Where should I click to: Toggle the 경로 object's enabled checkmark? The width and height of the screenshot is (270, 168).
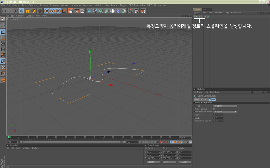tap(209, 17)
